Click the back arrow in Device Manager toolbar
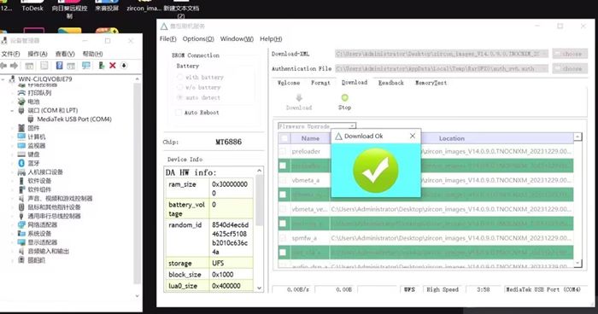 click(3, 66)
